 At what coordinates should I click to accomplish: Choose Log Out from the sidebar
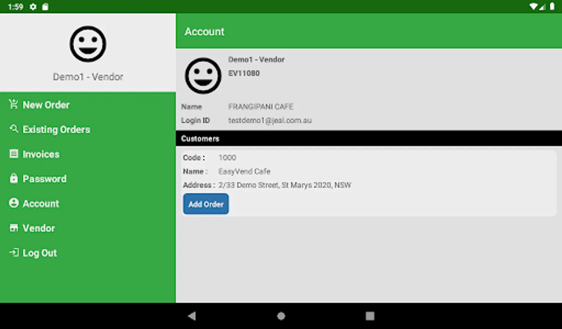(88, 253)
